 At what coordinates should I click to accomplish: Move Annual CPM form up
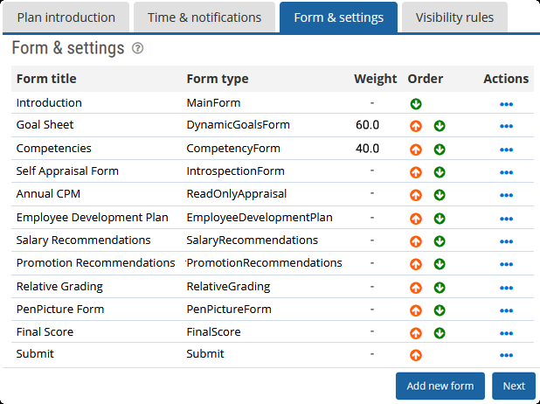coord(416,195)
